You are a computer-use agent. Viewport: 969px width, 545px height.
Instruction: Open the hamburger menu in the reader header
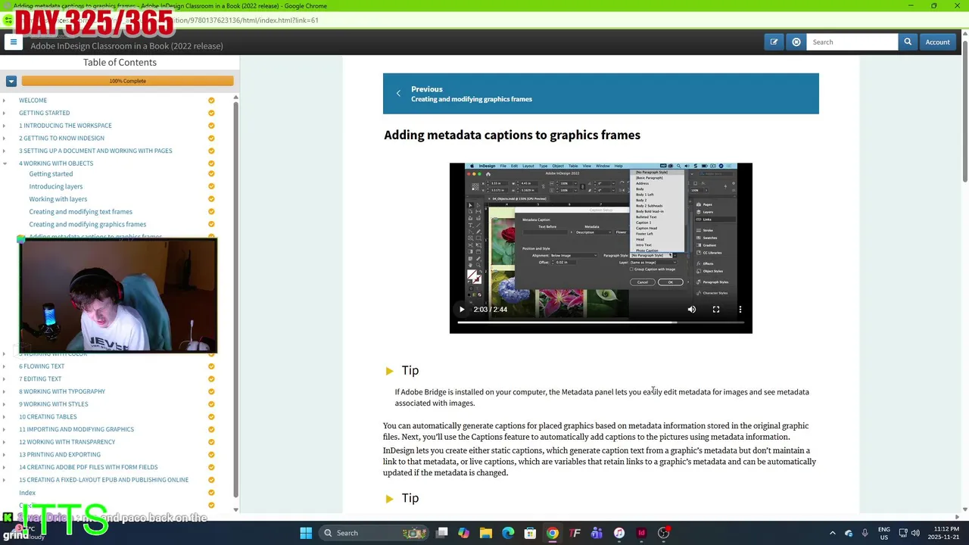coord(13,42)
